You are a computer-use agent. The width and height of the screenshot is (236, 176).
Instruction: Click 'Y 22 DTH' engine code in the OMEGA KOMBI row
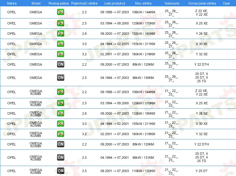pos(202,144)
